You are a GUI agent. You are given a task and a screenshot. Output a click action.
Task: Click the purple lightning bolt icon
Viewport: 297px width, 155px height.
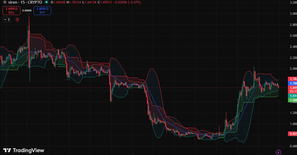(278, 152)
